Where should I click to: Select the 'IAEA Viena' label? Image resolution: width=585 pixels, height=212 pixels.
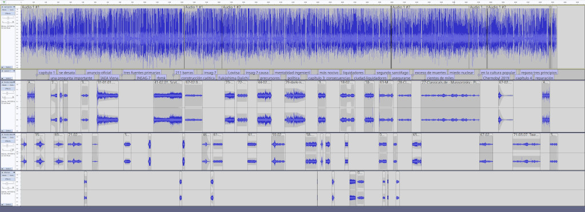(109, 78)
